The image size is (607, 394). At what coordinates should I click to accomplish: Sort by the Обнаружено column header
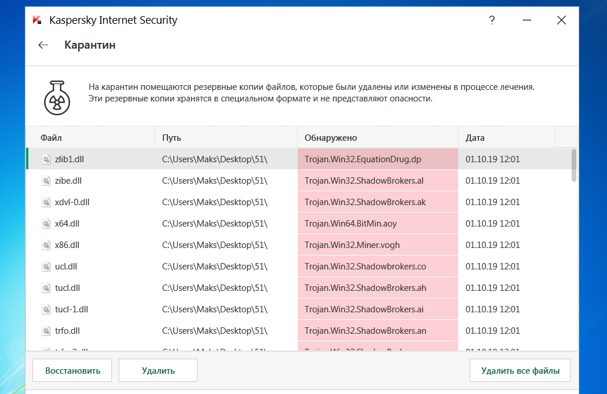pos(331,138)
